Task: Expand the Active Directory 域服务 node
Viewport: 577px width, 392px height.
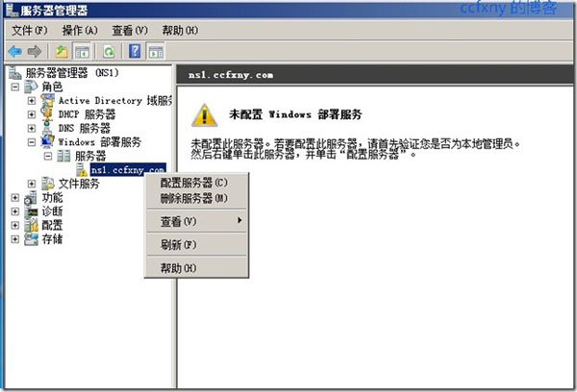Action: [x=32, y=101]
